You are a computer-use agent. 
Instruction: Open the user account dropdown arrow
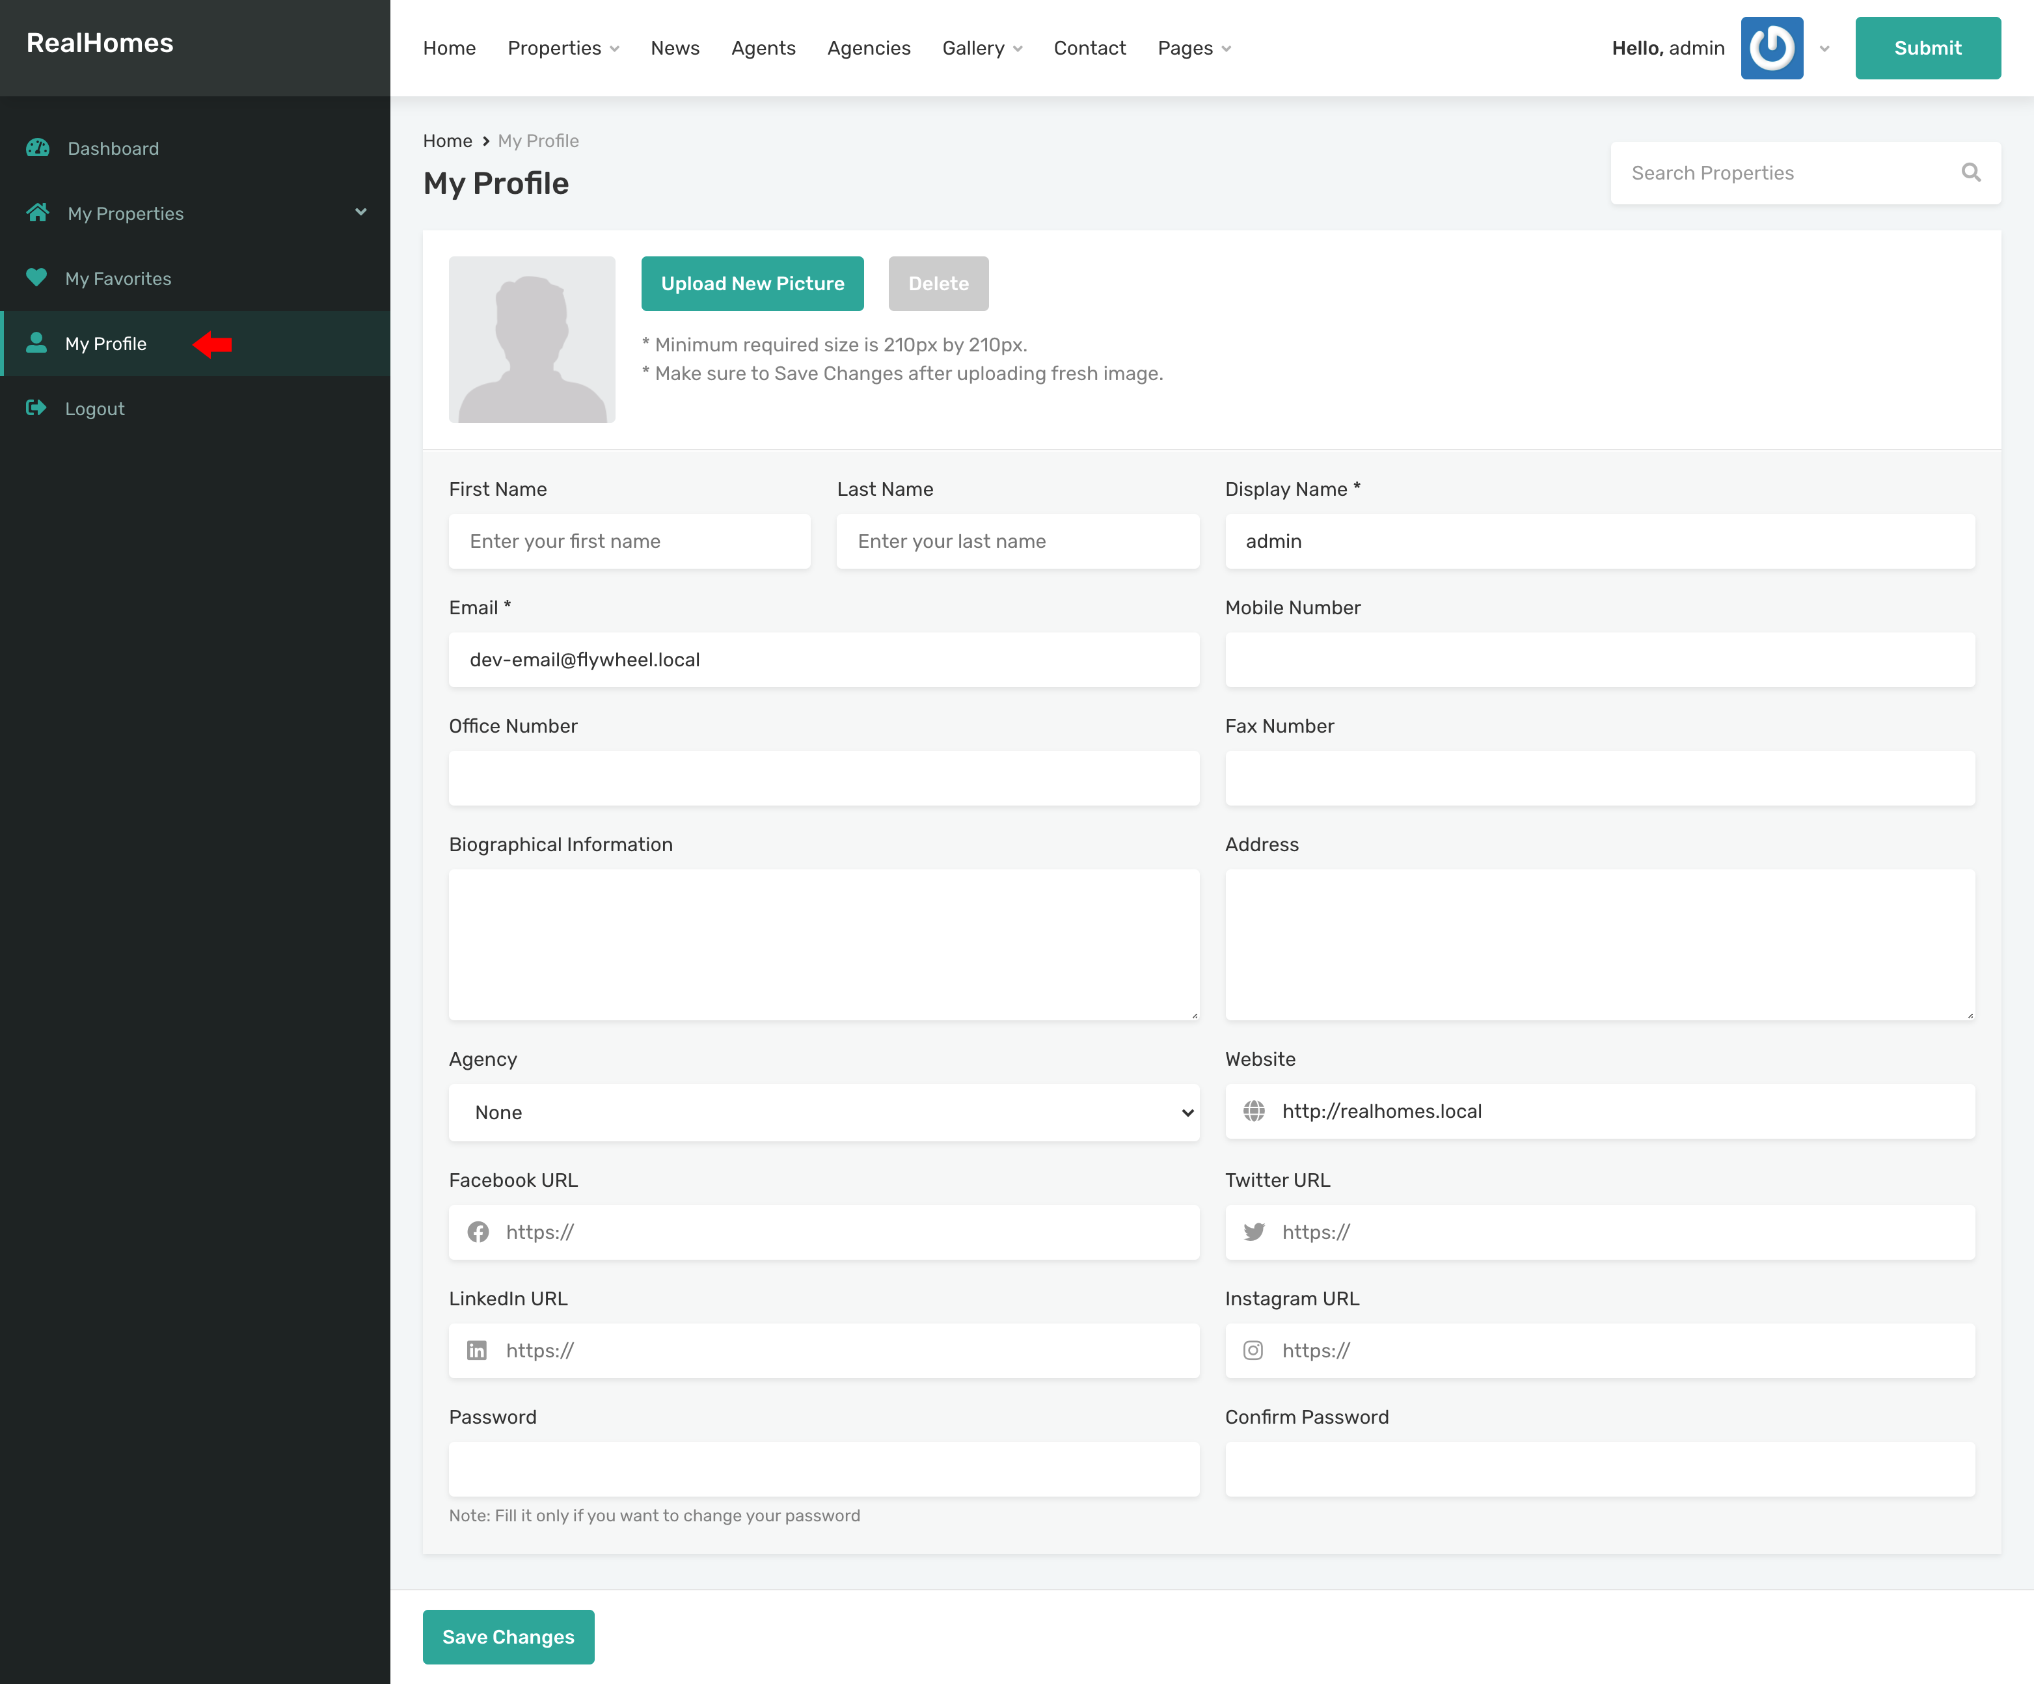pyautogui.click(x=1824, y=48)
